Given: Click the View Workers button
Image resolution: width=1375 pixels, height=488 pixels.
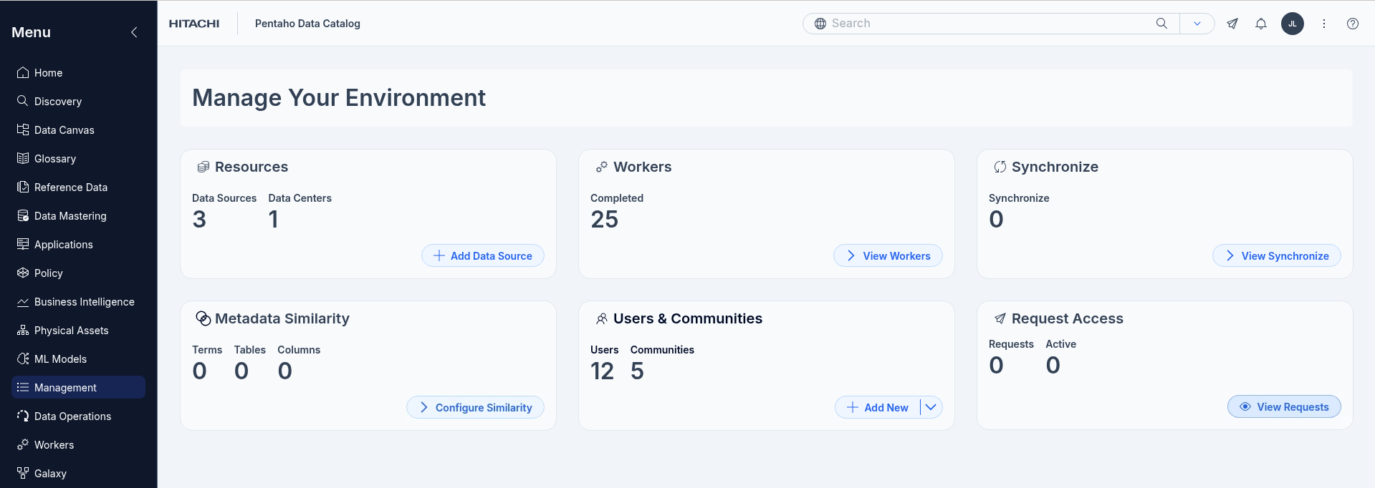Looking at the screenshot, I should (x=888, y=256).
